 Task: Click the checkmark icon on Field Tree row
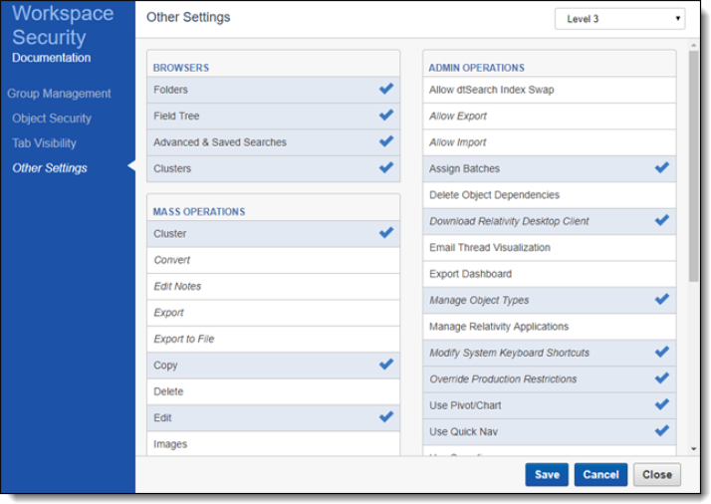tap(386, 116)
